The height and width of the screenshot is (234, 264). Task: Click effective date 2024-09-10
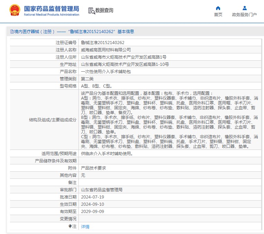[x=92, y=204]
